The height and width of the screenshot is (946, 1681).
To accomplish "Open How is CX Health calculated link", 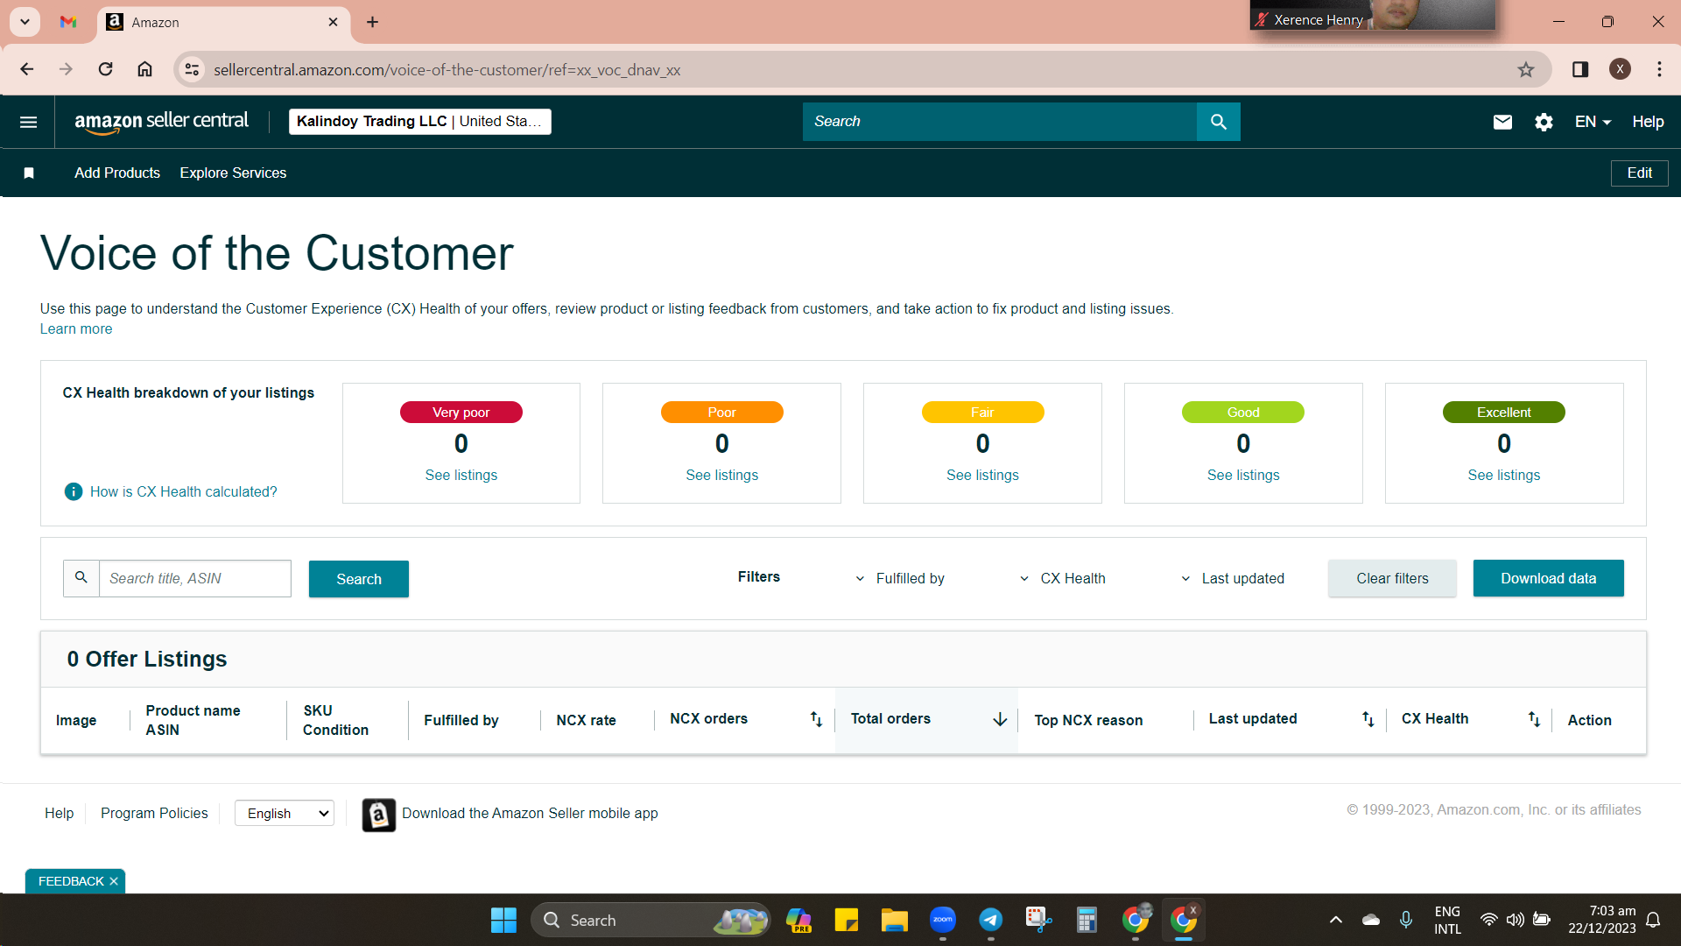I will [184, 492].
